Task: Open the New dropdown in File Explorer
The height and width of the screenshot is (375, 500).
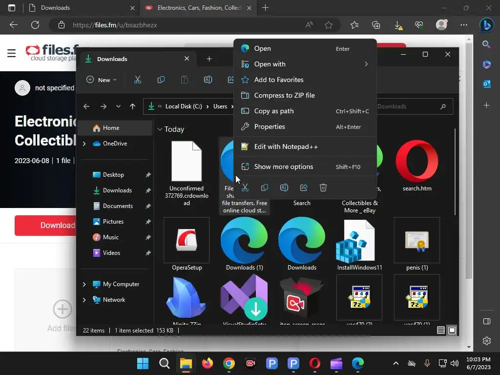Action: [102, 80]
